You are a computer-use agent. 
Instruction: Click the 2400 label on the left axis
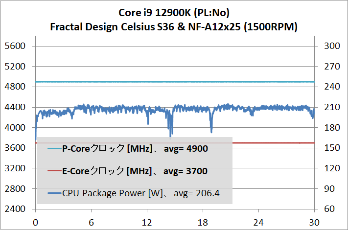(x=15, y=209)
